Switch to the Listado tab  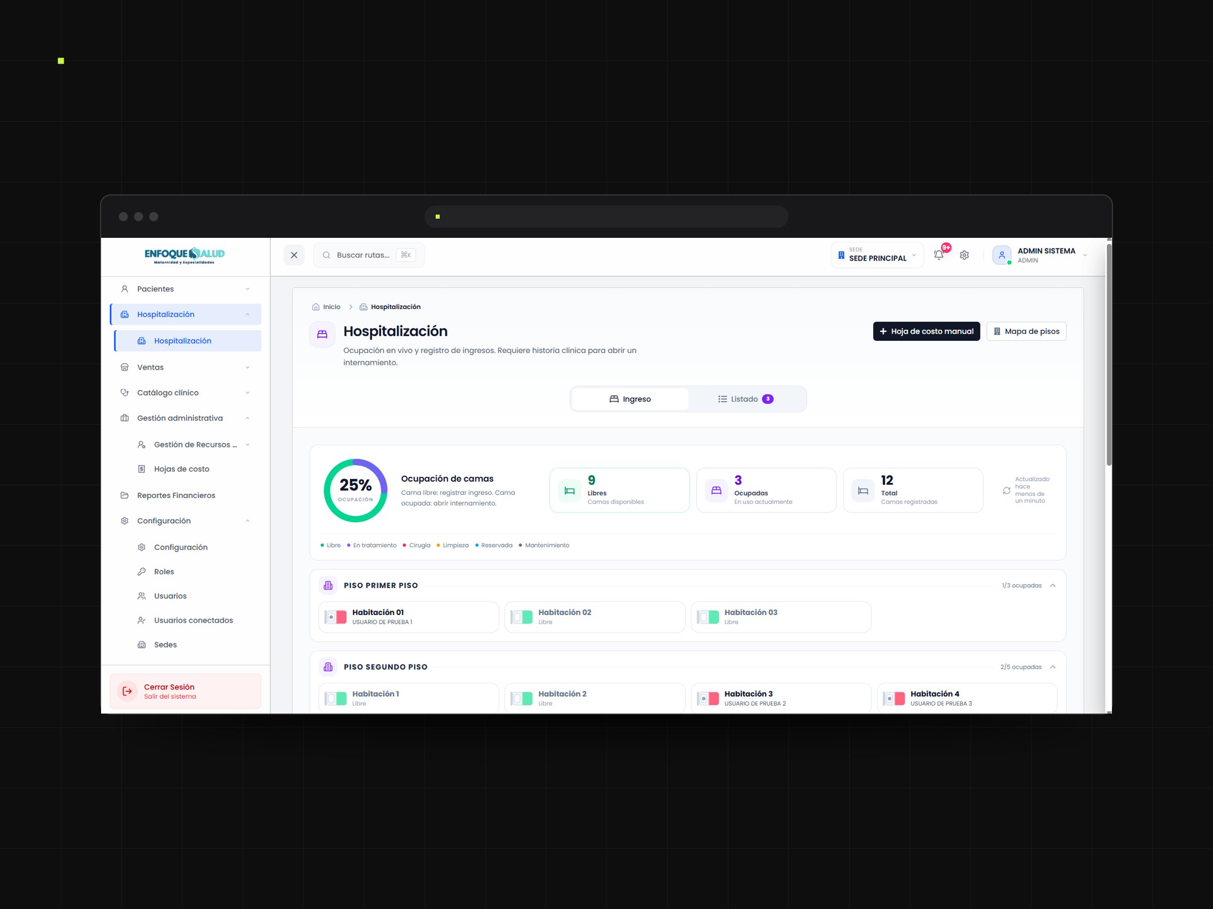(745, 399)
